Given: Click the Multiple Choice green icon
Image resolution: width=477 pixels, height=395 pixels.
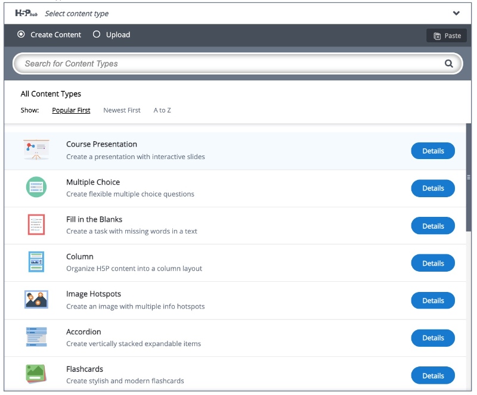Looking at the screenshot, I should tap(35, 188).
